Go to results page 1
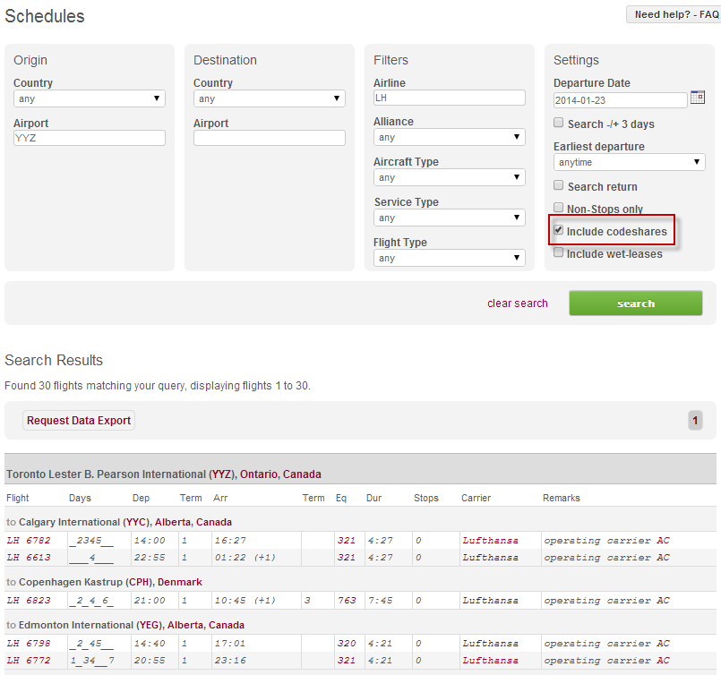The width and height of the screenshot is (721, 675). pos(695,421)
